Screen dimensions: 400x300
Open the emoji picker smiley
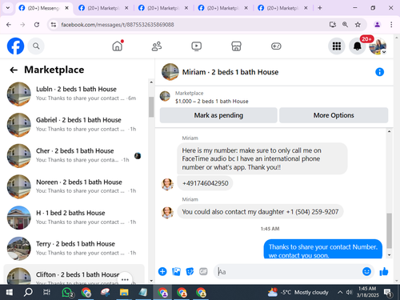(366, 271)
